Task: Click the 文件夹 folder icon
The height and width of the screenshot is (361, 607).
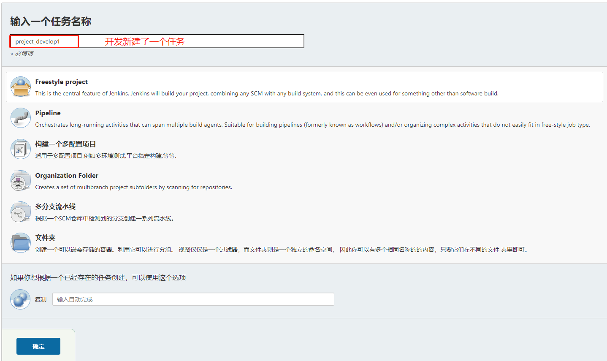Action: [20, 243]
